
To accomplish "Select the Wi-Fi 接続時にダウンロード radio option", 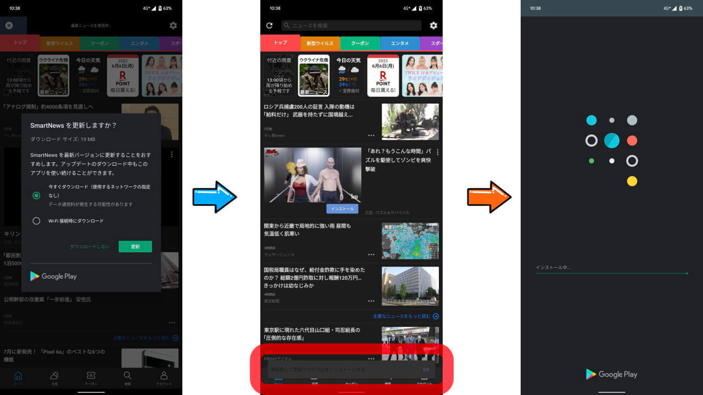I will click(x=36, y=221).
